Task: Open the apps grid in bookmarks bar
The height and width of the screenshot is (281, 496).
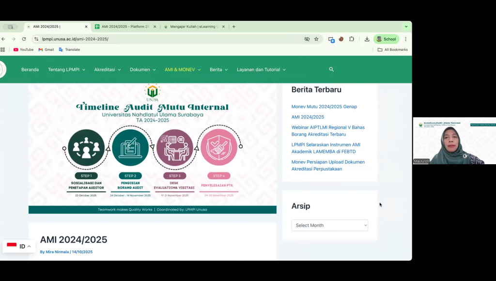Action: (x=3, y=49)
